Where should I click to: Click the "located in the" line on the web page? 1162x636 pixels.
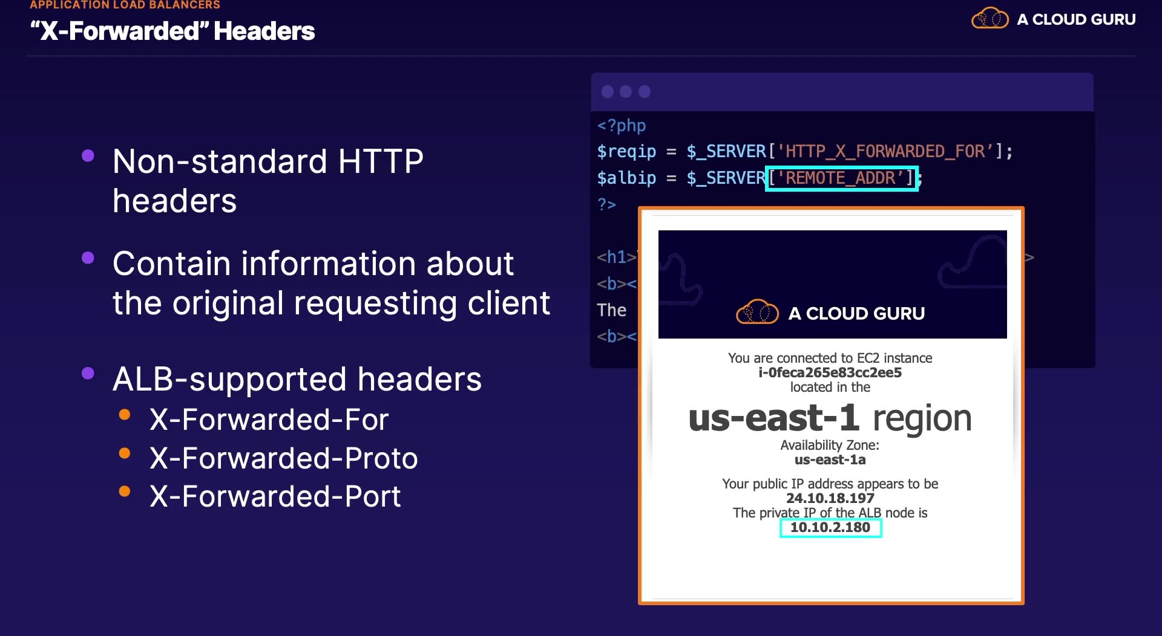(x=830, y=387)
